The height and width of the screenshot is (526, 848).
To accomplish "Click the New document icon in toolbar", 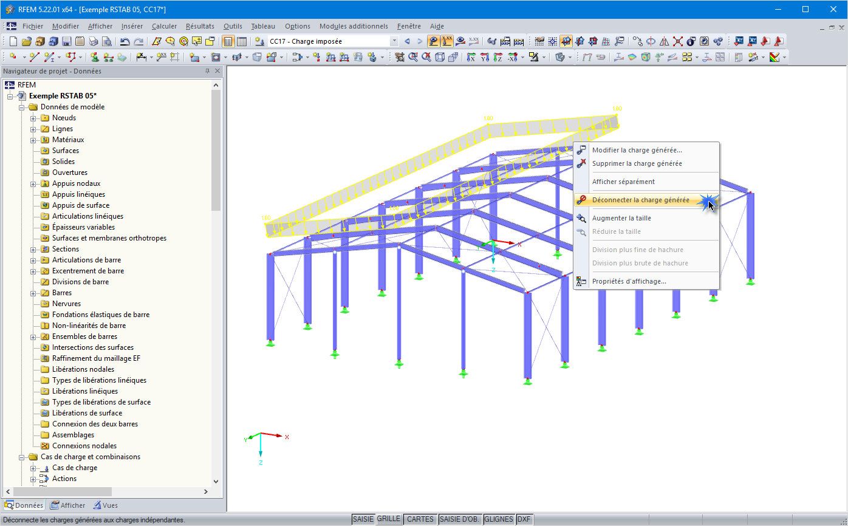I will point(13,41).
